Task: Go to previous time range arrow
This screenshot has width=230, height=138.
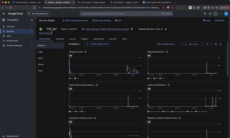Action: [181, 44]
